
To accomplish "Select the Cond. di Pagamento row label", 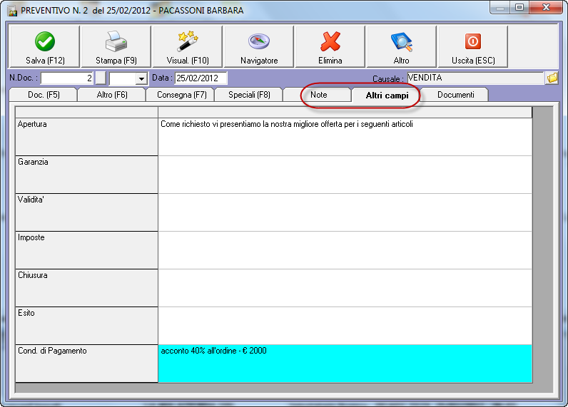I will coord(86,364).
